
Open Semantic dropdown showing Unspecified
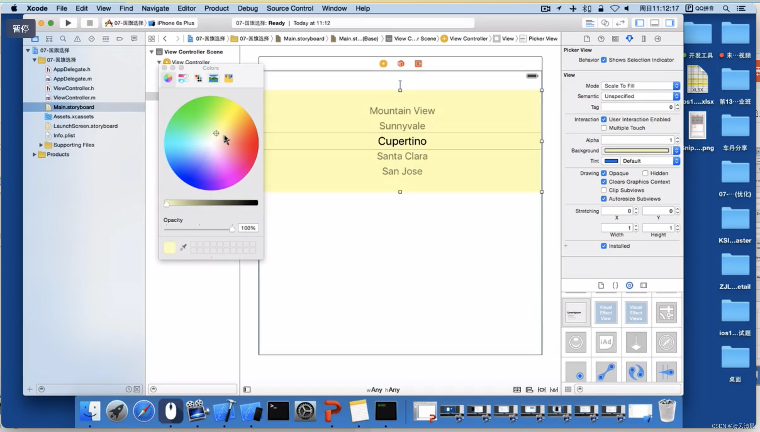click(640, 96)
